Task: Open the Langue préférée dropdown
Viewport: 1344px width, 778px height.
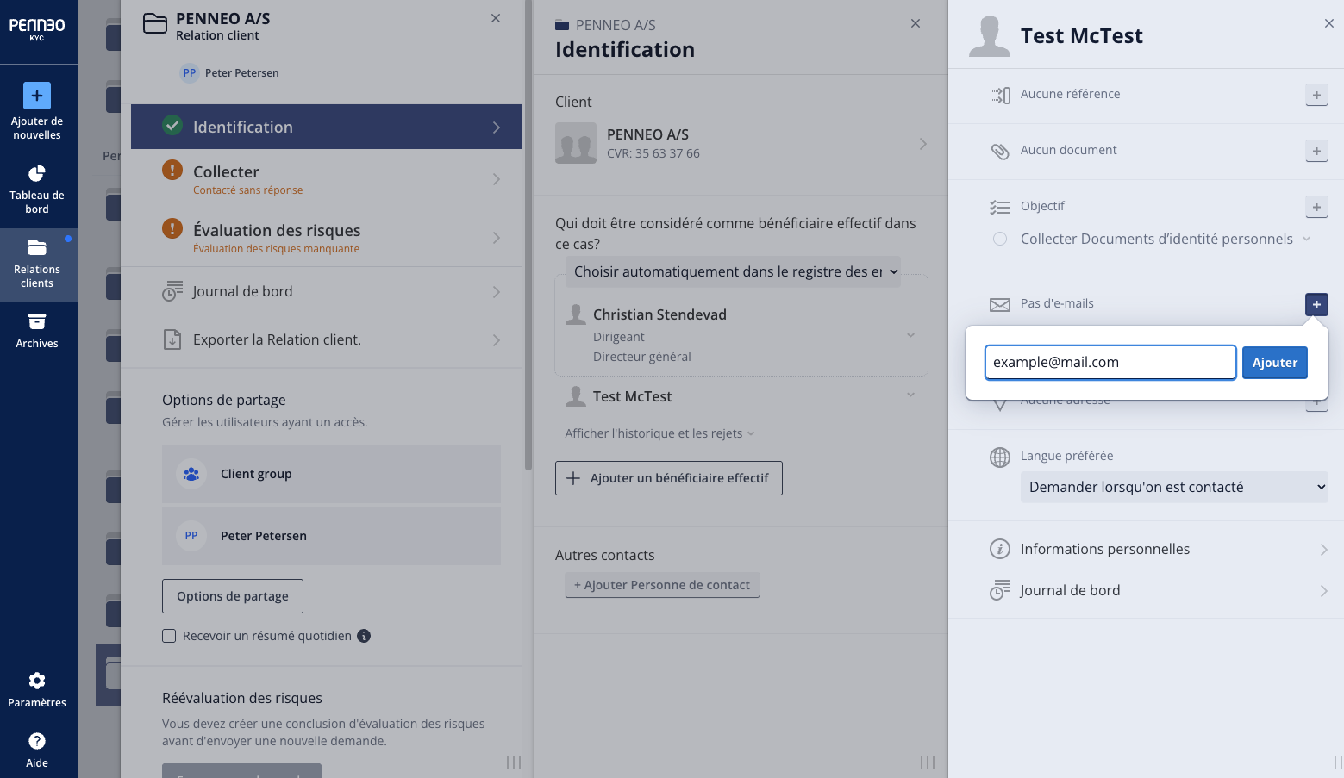Action: 1174,487
